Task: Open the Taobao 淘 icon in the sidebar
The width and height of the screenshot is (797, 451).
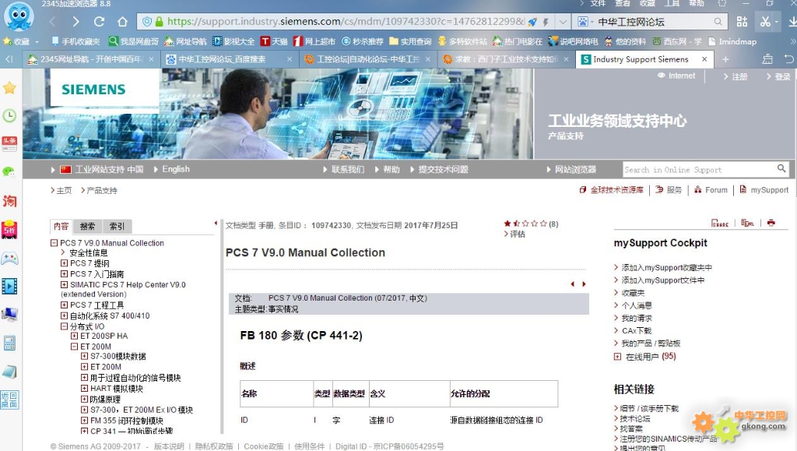Action: click(x=9, y=201)
